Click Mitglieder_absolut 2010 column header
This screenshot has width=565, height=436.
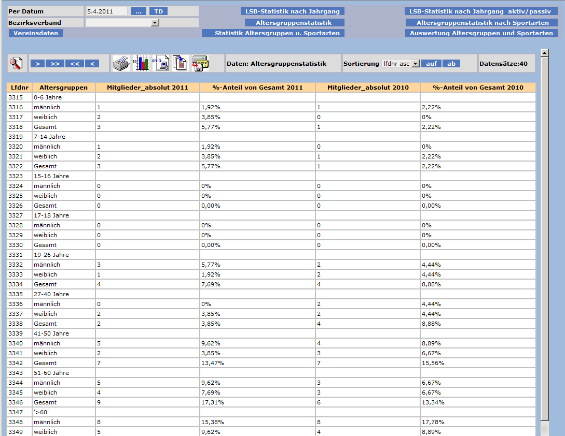tap(368, 88)
